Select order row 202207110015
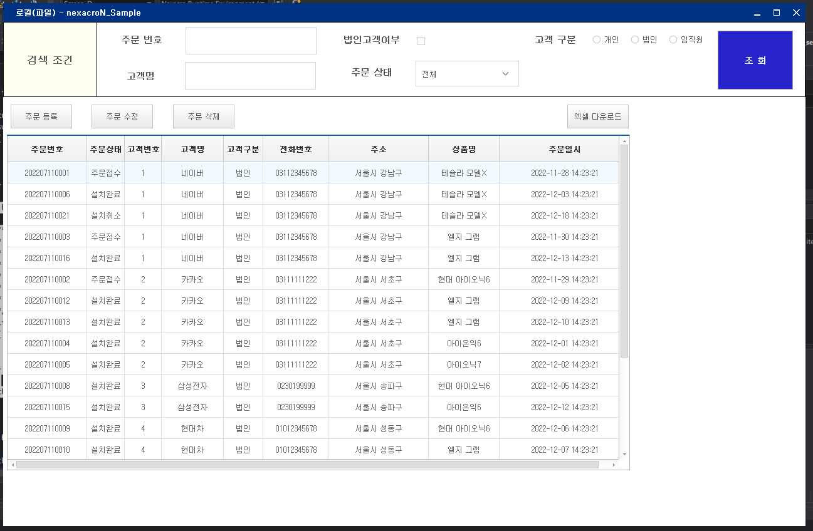Viewport: 813px width, 531px height. pyautogui.click(x=313, y=407)
